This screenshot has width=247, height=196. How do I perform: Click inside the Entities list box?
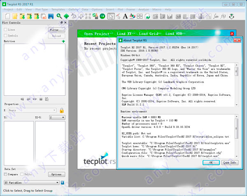(35, 69)
